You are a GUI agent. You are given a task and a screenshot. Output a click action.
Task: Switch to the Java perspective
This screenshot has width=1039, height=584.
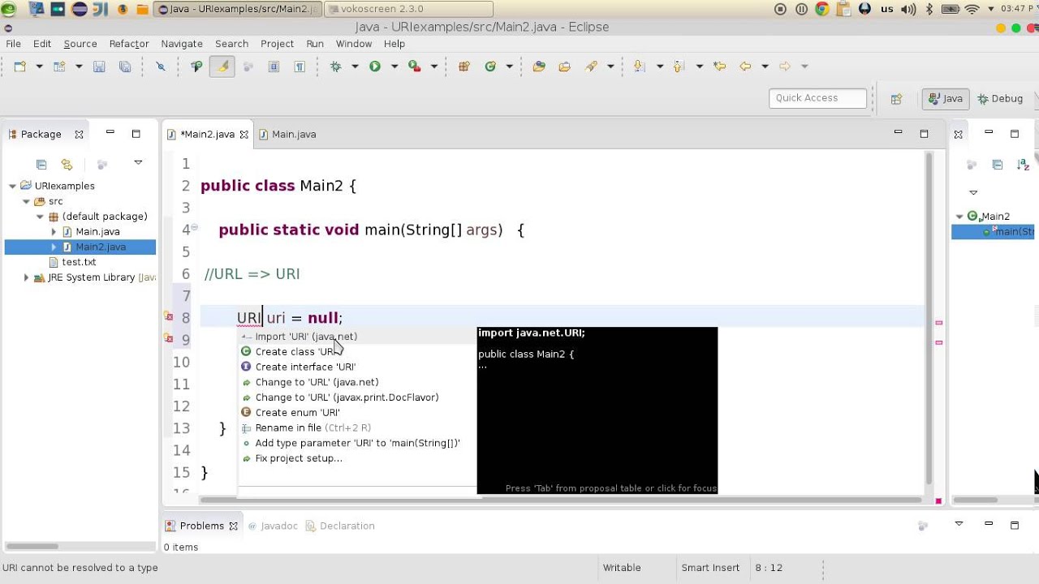tap(946, 99)
